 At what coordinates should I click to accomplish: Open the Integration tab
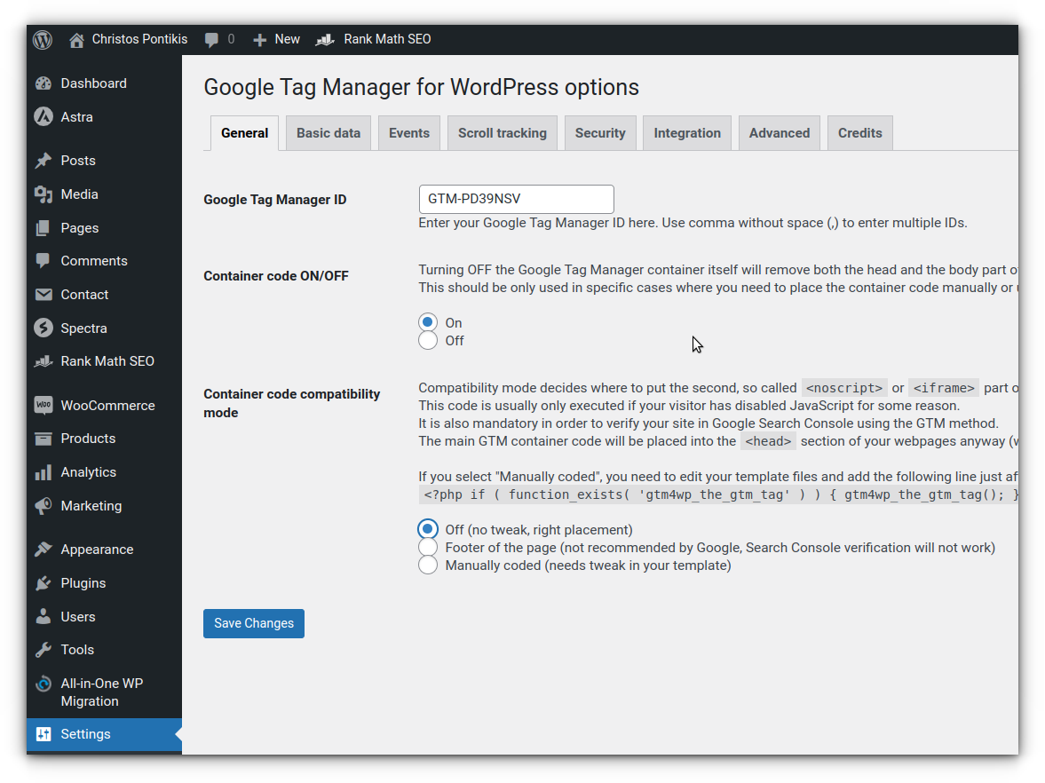687,133
